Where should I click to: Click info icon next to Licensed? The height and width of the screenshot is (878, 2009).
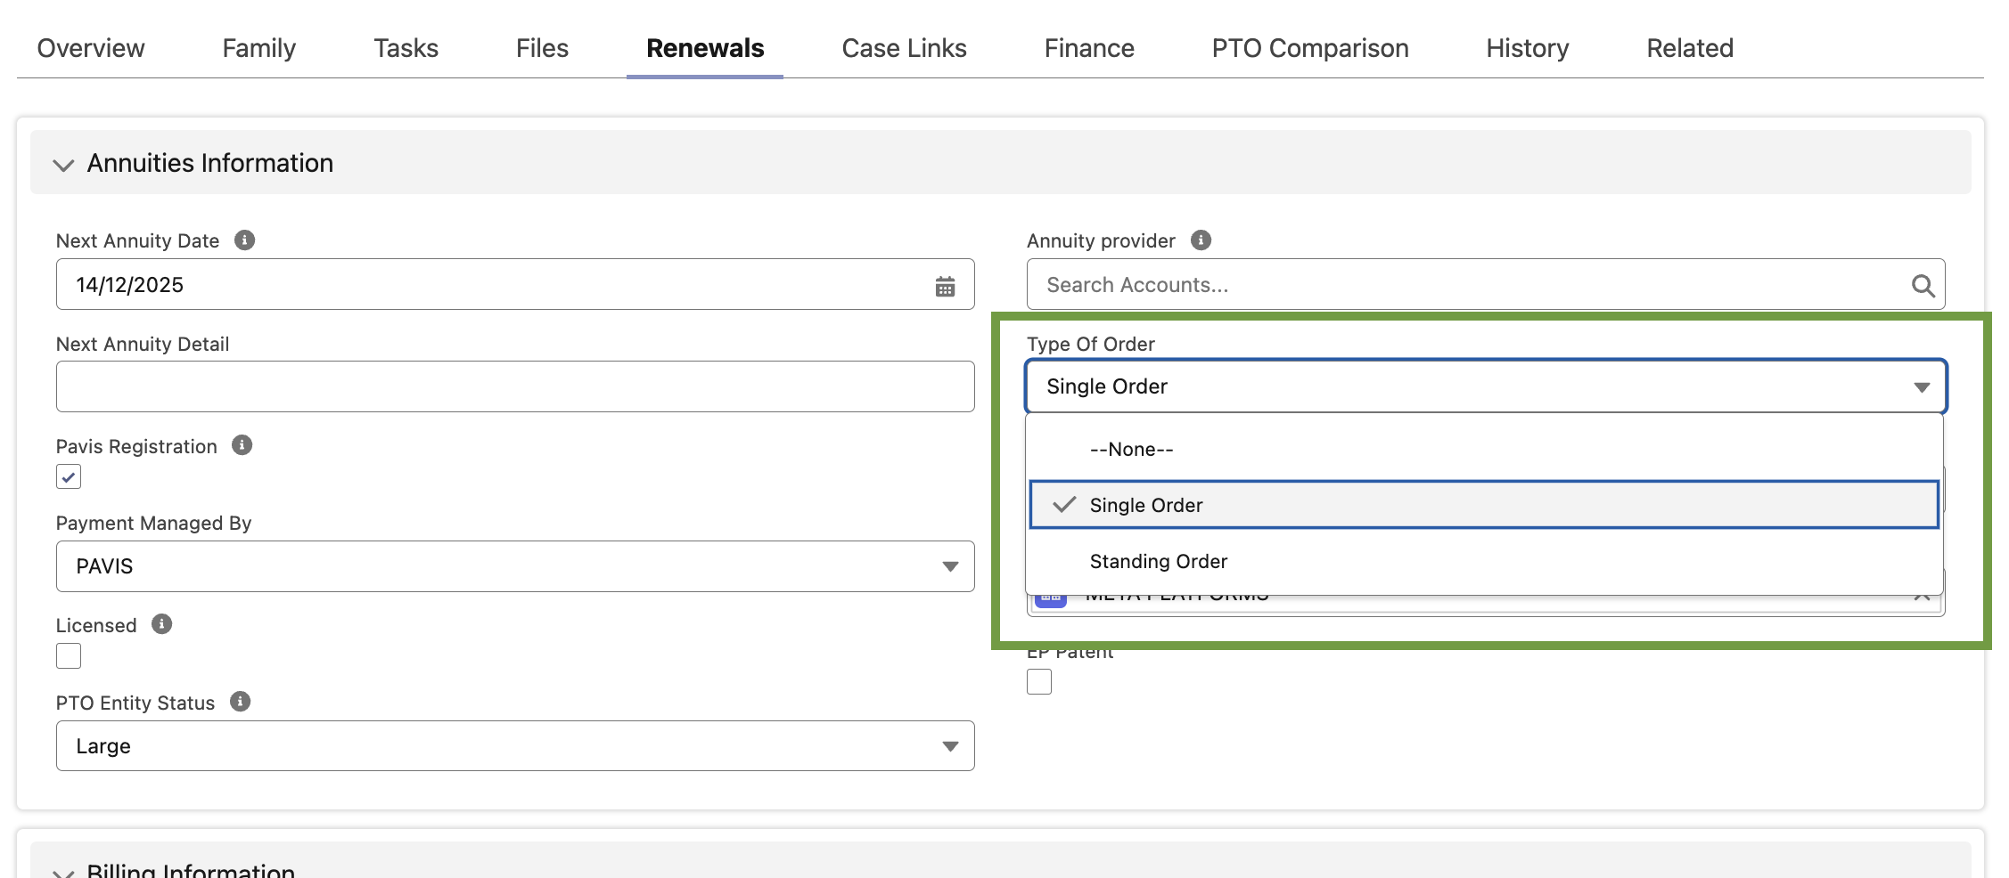click(x=161, y=624)
